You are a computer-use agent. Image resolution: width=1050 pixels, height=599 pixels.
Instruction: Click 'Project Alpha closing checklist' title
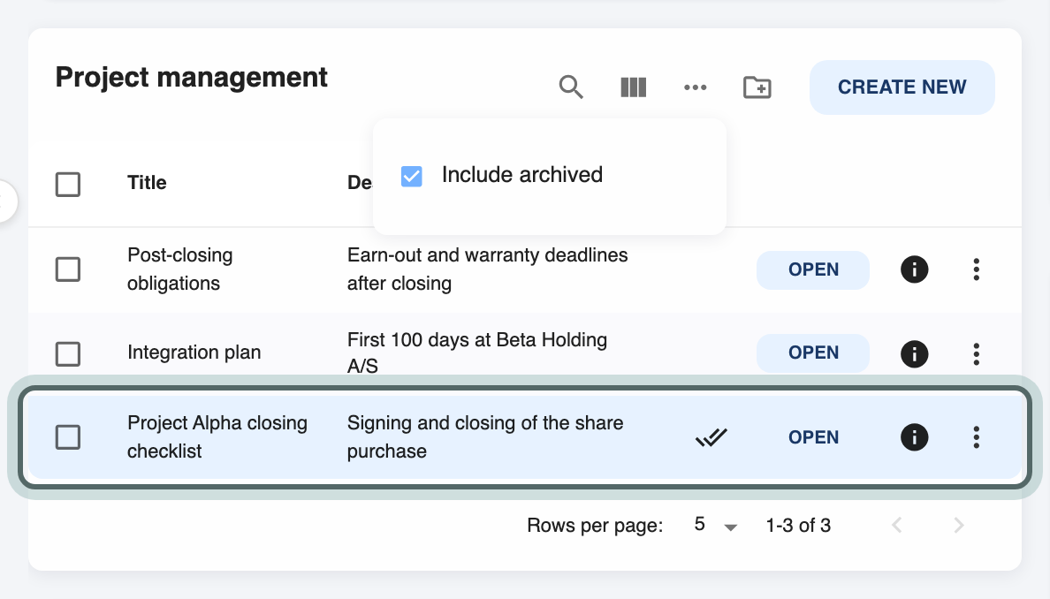[x=217, y=437]
